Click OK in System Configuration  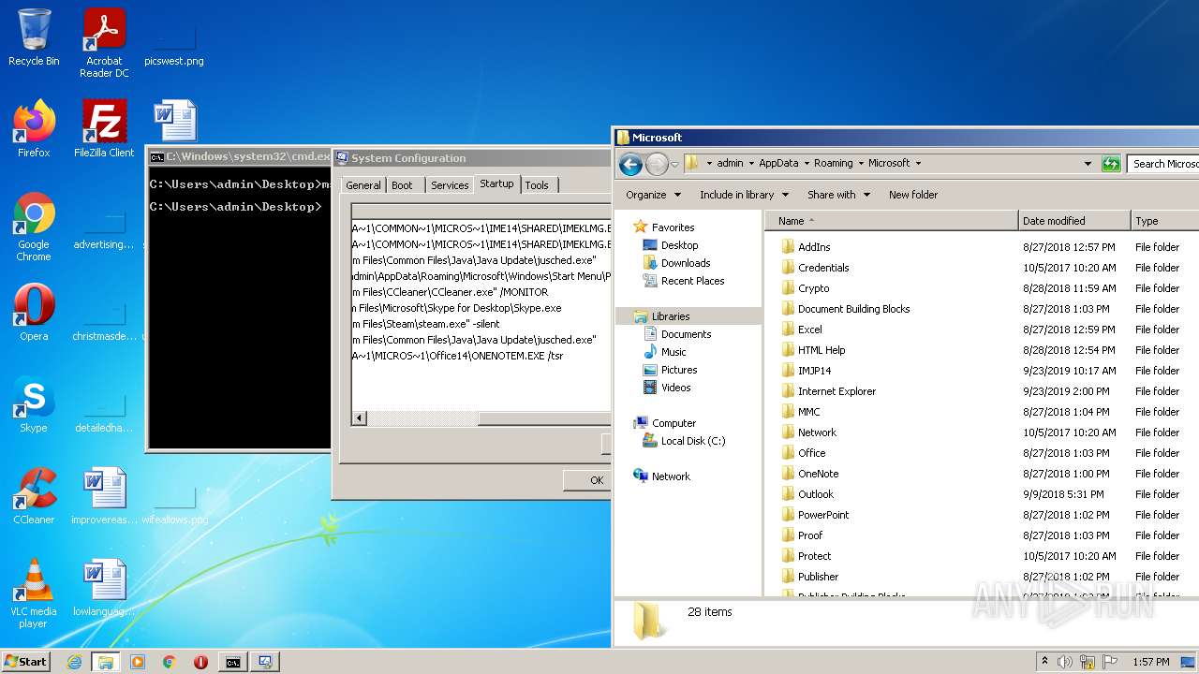pos(588,480)
